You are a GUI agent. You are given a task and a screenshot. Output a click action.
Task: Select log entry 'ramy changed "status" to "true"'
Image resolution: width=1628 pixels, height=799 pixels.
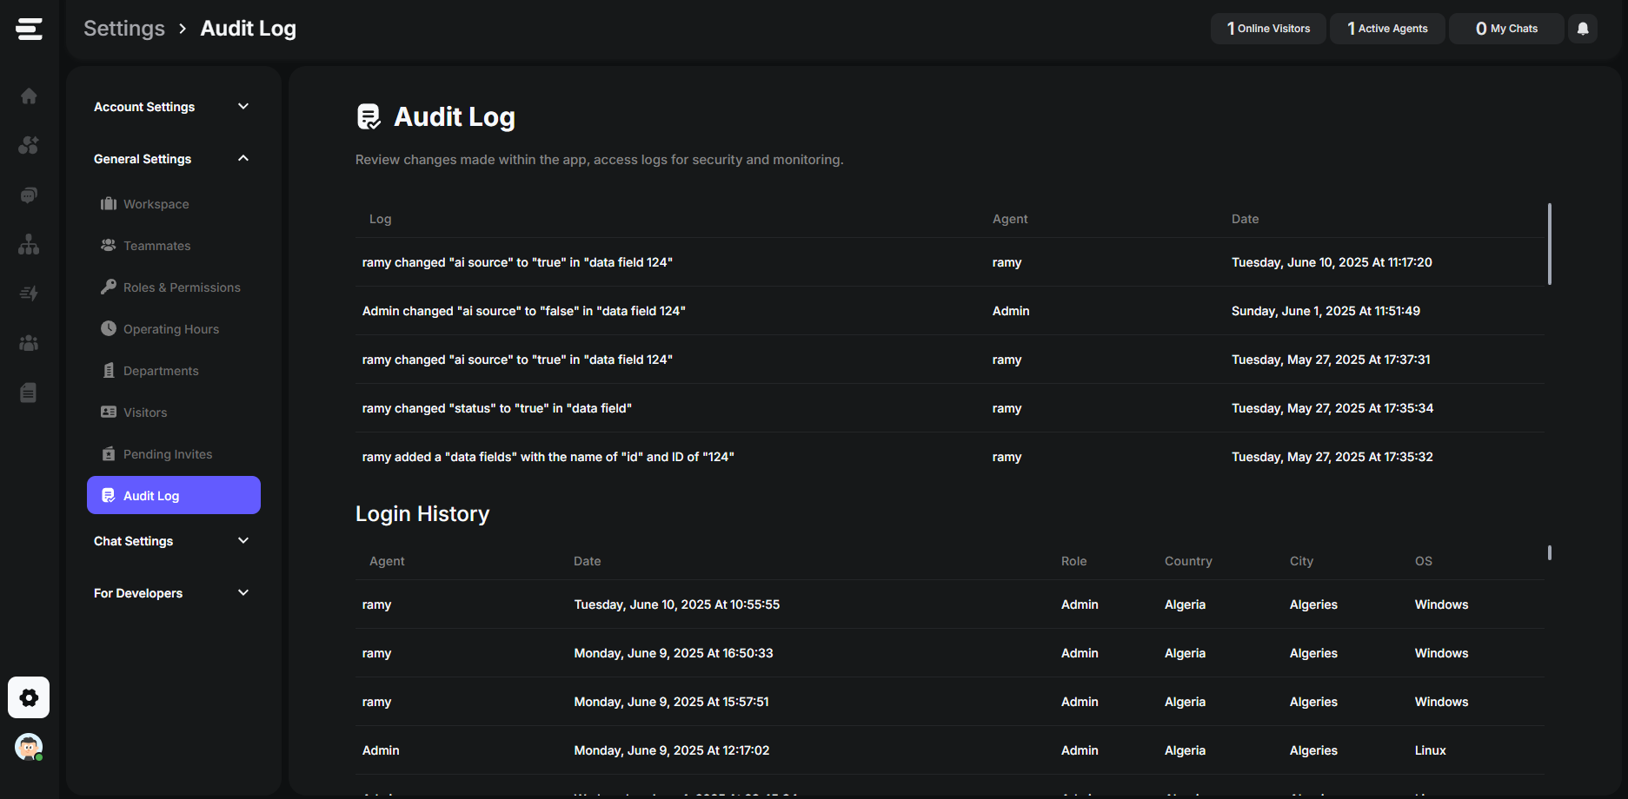(x=950, y=408)
